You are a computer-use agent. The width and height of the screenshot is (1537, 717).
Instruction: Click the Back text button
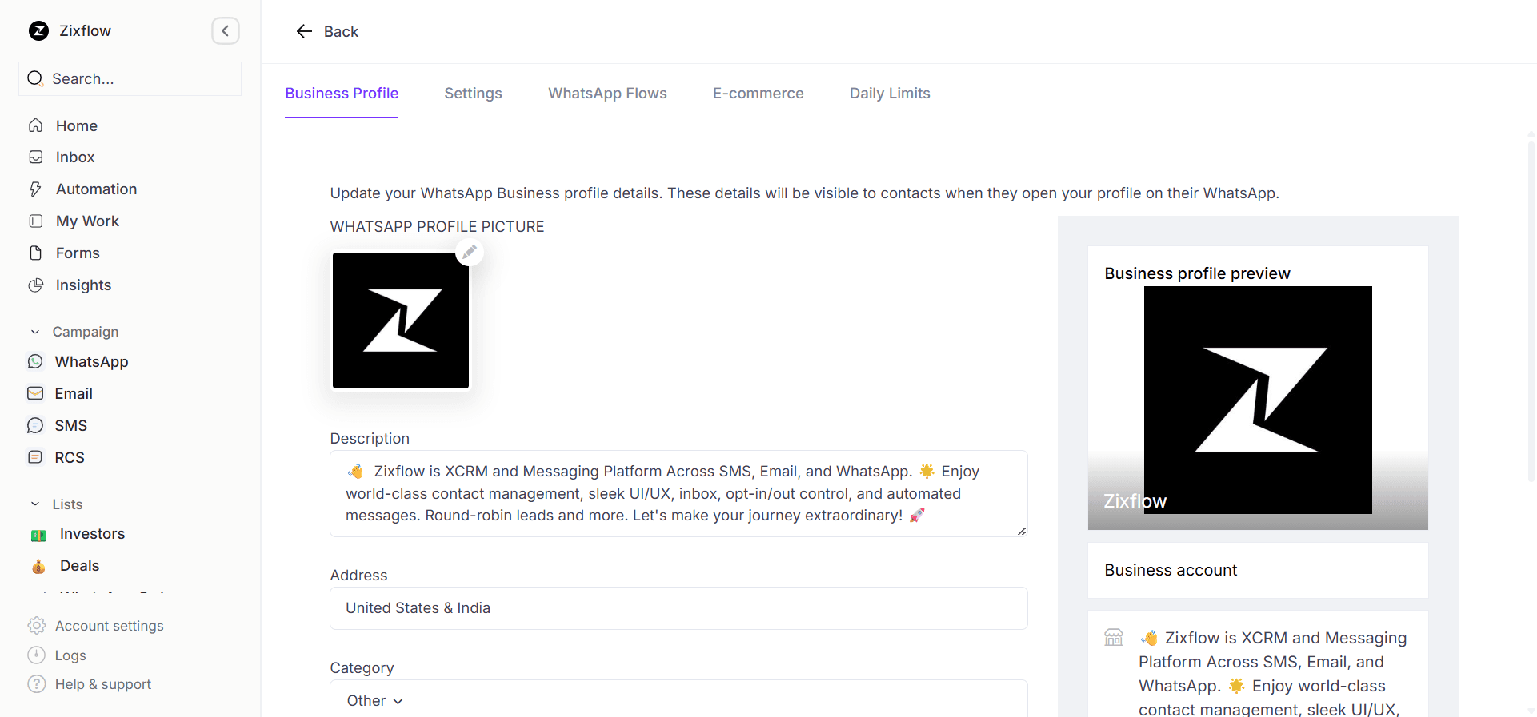(x=341, y=32)
